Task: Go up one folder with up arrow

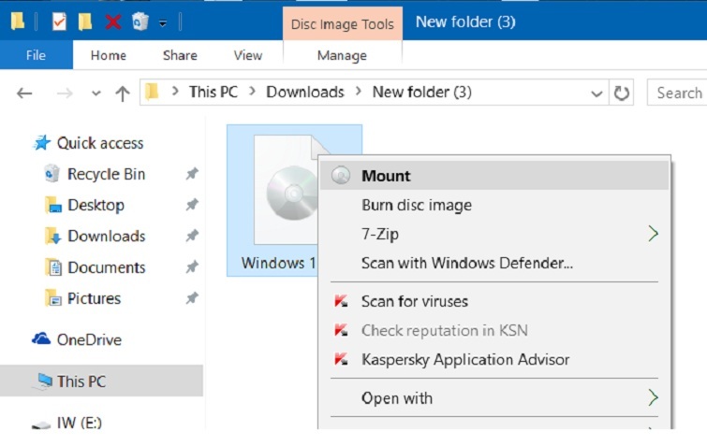Action: coord(122,93)
